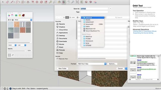The image size is (161, 90).
Task: Click the blue status bar help icon
Action: [10, 88]
